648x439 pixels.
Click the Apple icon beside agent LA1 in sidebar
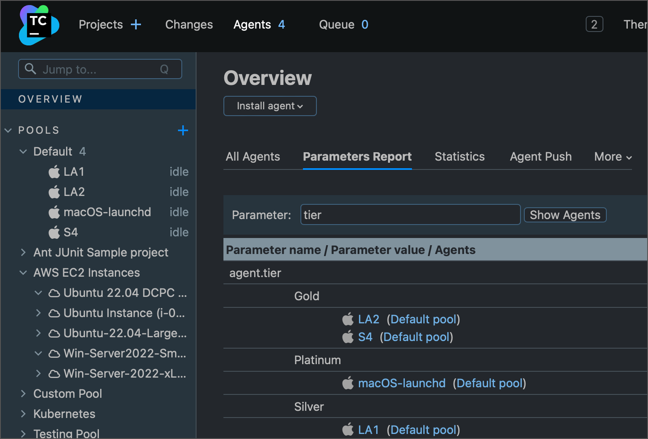pyautogui.click(x=54, y=172)
